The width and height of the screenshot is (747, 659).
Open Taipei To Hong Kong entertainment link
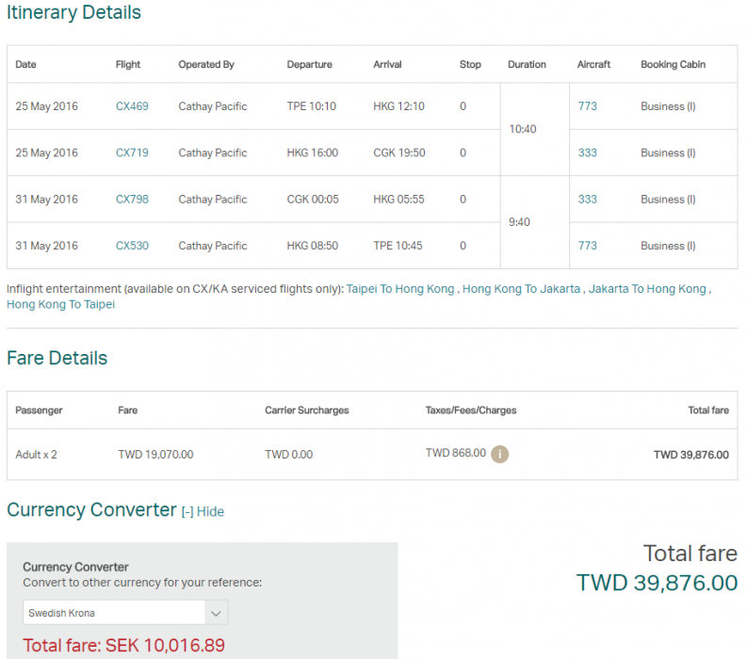[x=400, y=289]
